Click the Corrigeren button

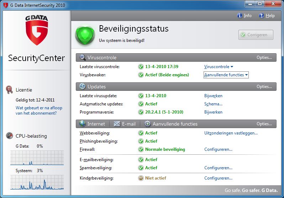pos(256,35)
